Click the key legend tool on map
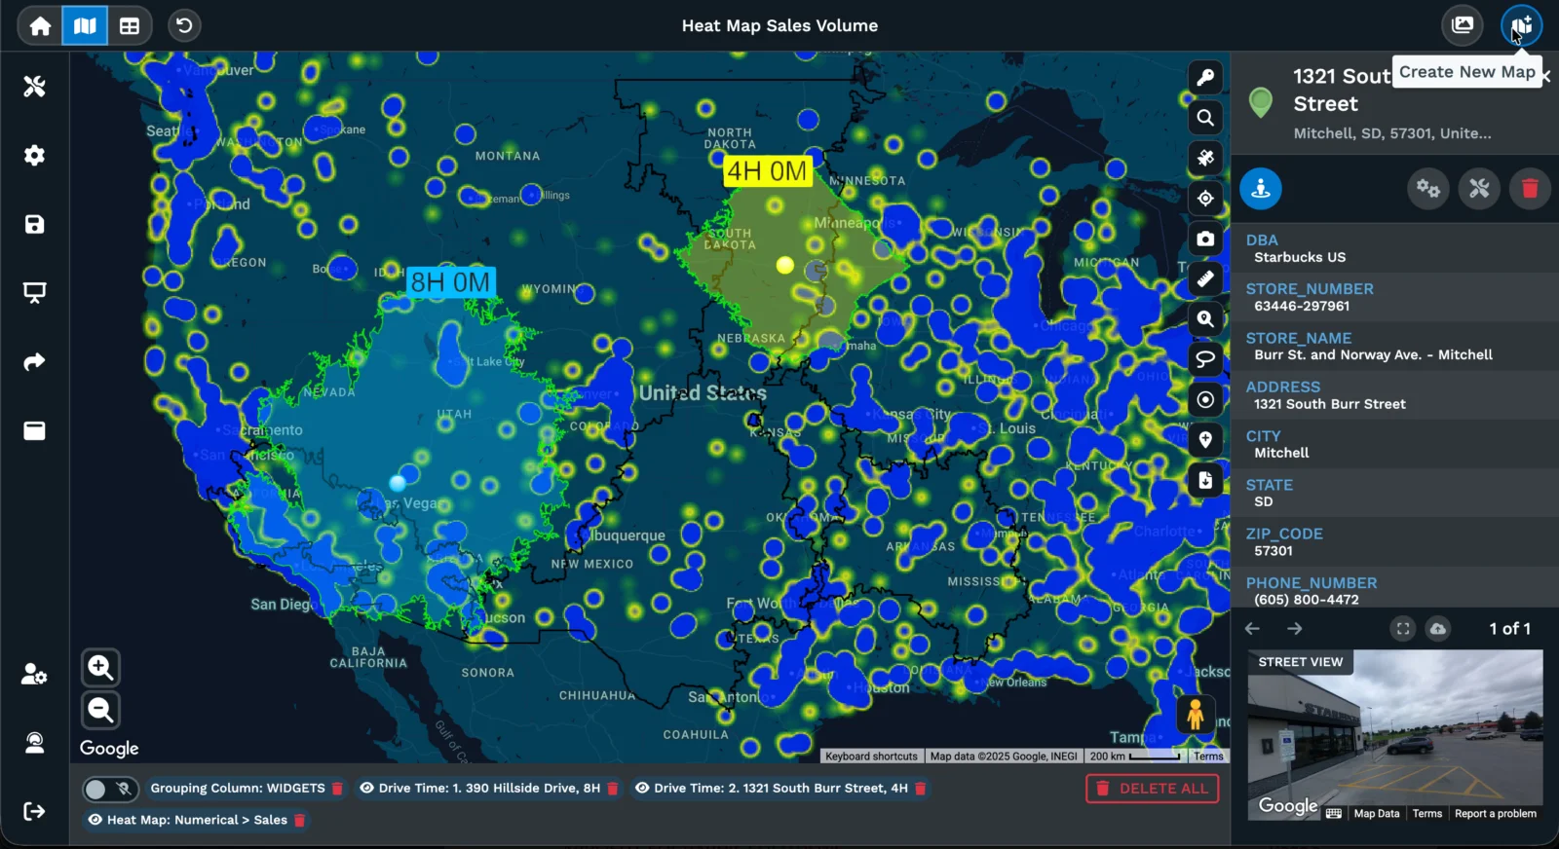Viewport: 1559px width, 849px height. click(1205, 78)
